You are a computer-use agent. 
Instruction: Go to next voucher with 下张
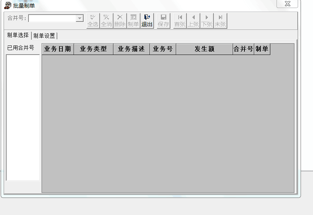pyautogui.click(x=207, y=21)
